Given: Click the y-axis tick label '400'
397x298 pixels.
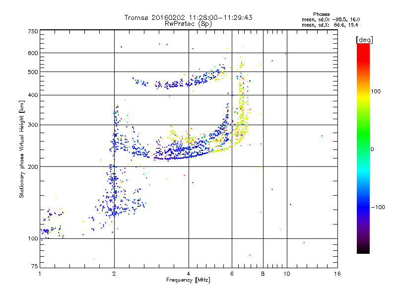Looking at the screenshot, I should [33, 95].
